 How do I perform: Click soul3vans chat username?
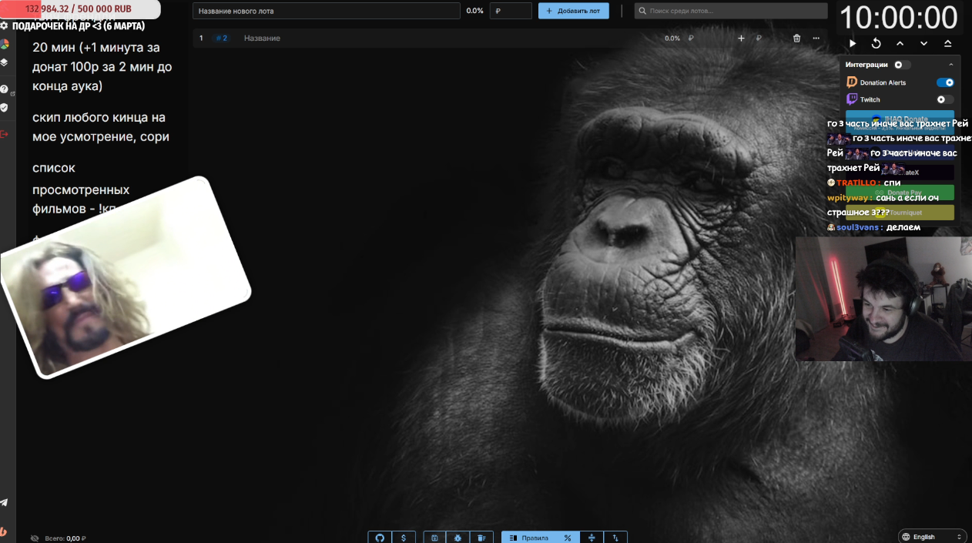(856, 227)
